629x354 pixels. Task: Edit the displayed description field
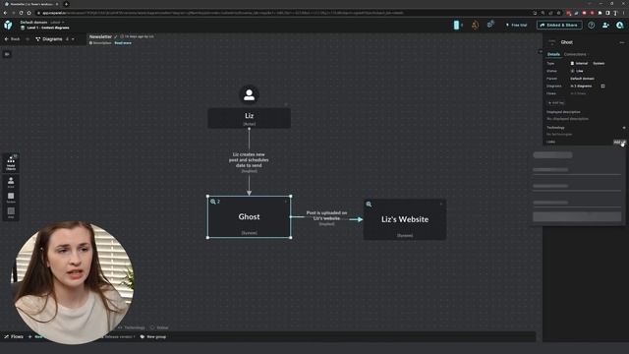[568, 119]
